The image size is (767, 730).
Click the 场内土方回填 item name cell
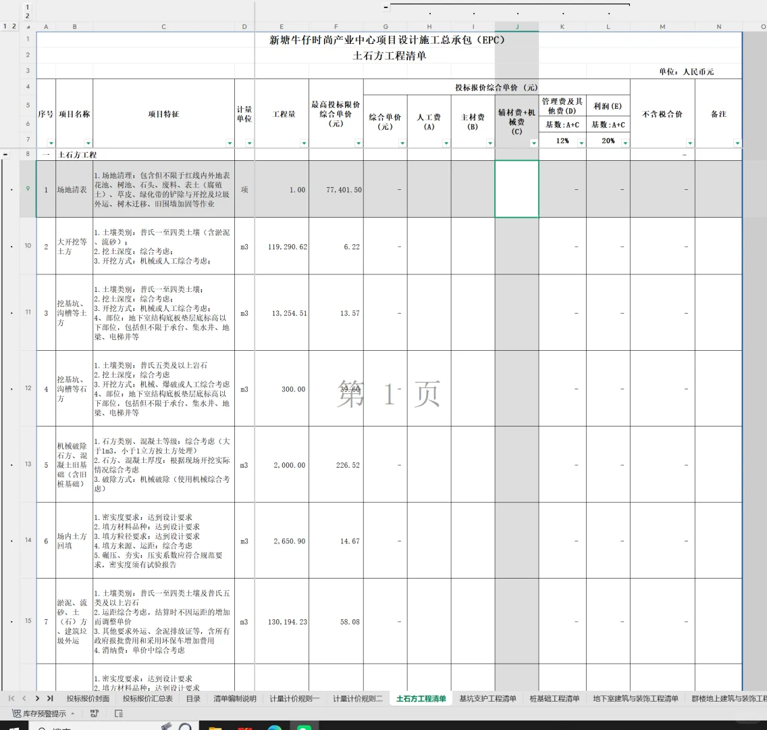tap(74, 541)
